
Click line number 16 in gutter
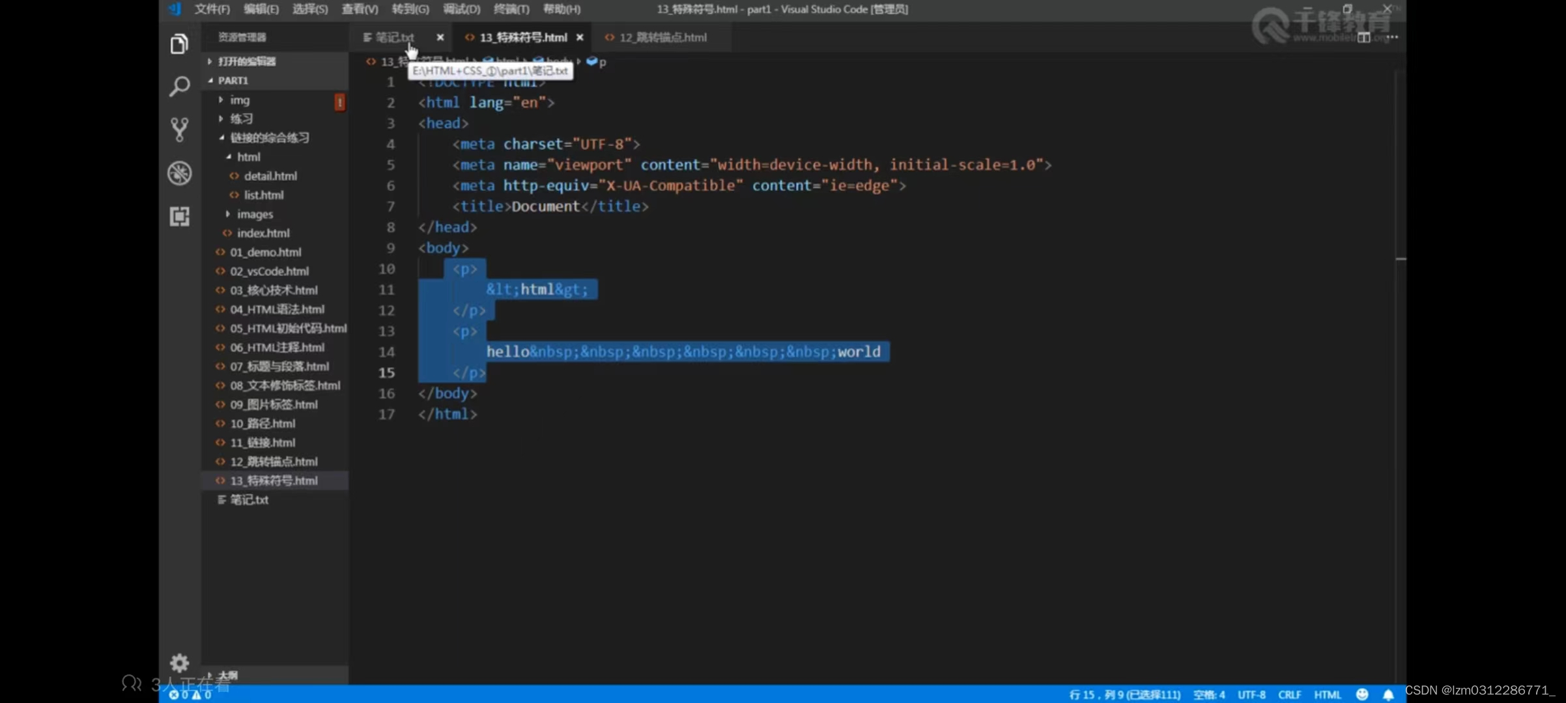pos(387,393)
